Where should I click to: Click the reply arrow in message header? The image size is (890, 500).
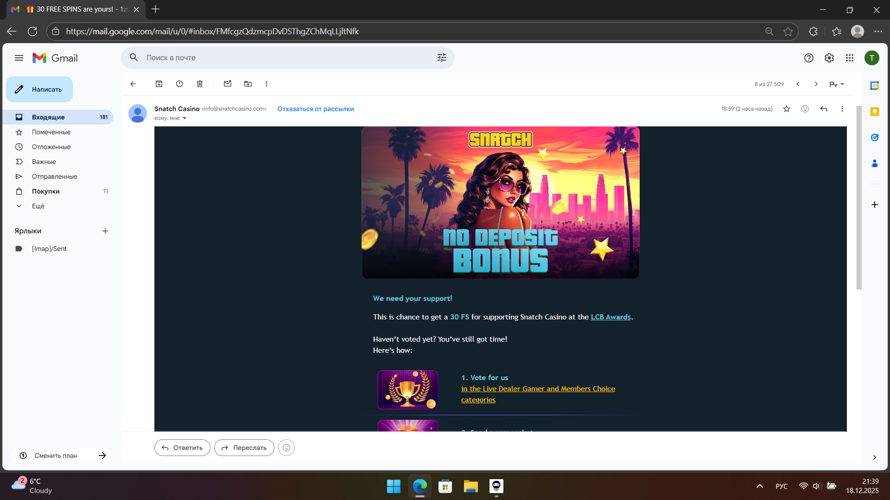point(824,109)
